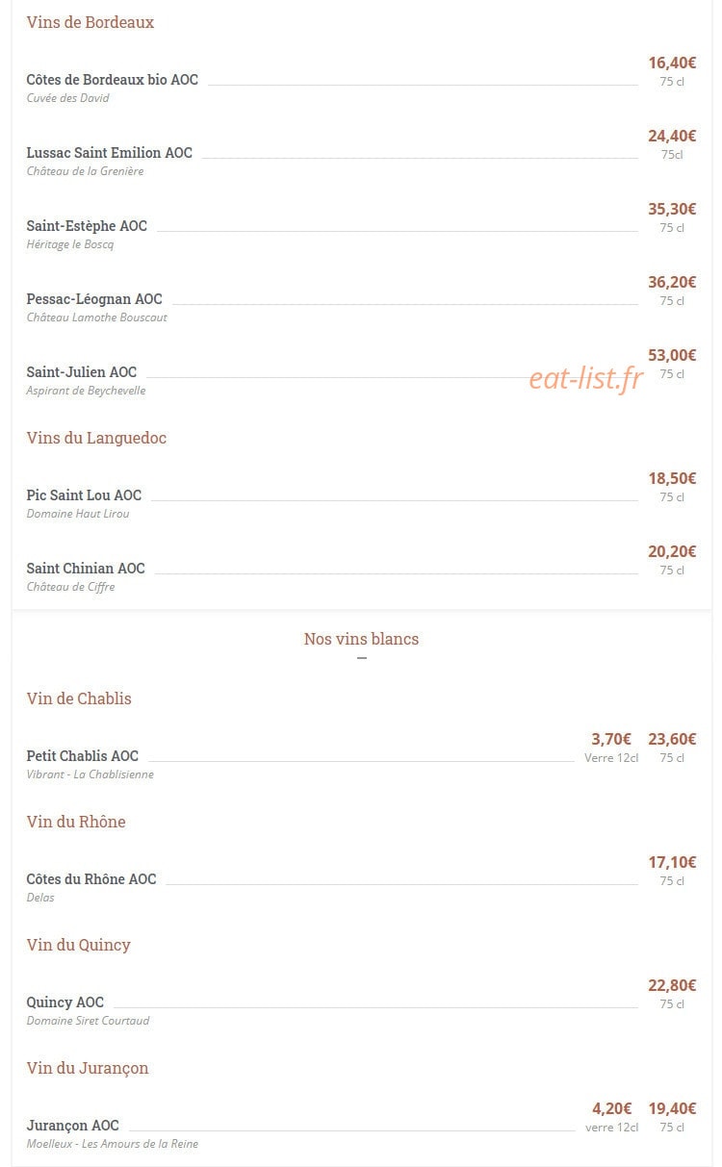The height and width of the screenshot is (1167, 722).
Task: Click the Quincy AOC entry
Action: [x=65, y=1002]
